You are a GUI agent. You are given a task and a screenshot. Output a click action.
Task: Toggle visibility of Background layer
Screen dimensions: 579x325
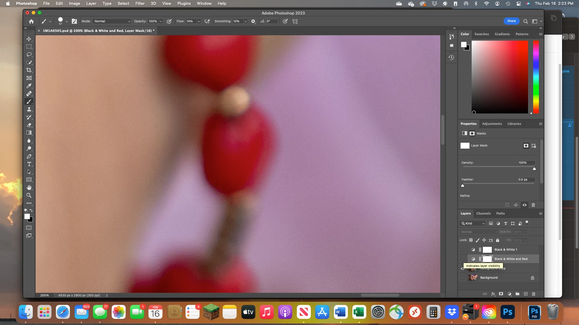coord(463,278)
